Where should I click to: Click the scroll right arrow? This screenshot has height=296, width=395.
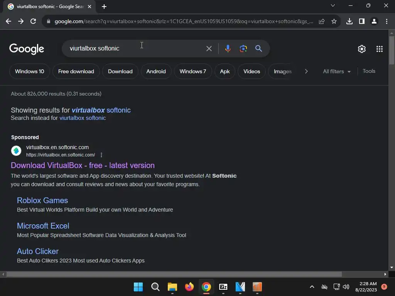[385, 274]
